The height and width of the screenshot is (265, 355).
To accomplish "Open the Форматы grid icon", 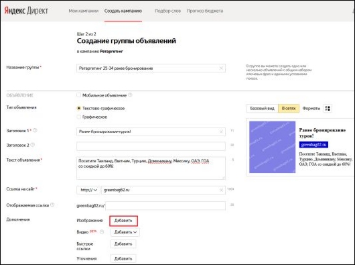I will pos(328,109).
